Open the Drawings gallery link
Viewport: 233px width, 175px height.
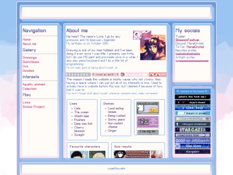30,57
